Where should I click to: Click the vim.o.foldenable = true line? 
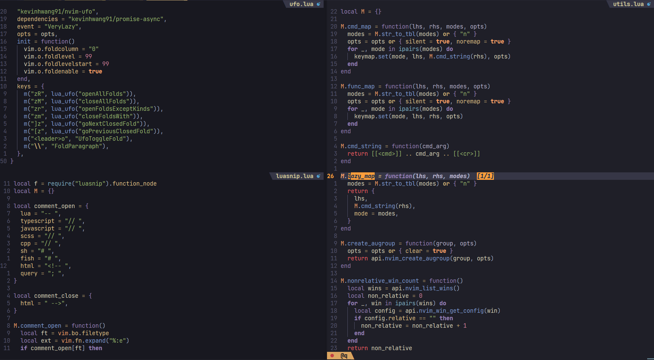click(63, 71)
